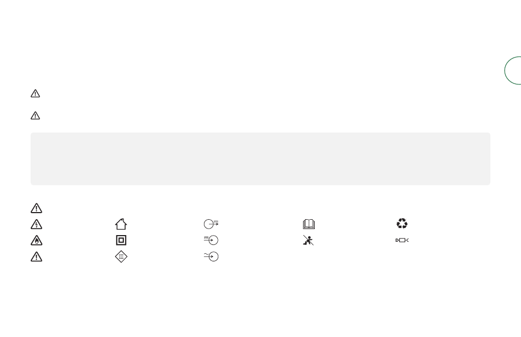This screenshot has width=521, height=337.
Task: Click the crossed-out child icon
Action: pos(308,240)
